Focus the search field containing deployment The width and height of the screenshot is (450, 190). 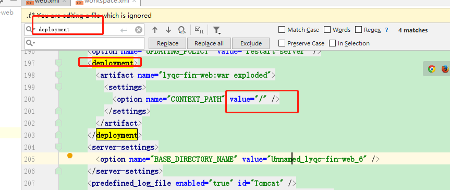click(84, 30)
